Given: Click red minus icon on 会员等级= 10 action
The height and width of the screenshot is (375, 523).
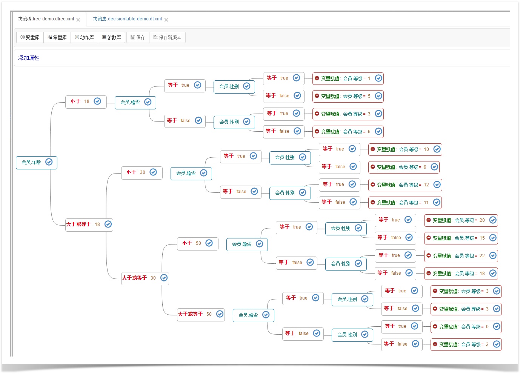Looking at the screenshot, I should click(373, 149).
